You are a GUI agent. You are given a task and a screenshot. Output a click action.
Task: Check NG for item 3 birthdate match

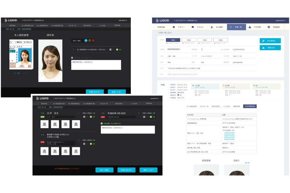pyautogui.click(x=144, y=117)
